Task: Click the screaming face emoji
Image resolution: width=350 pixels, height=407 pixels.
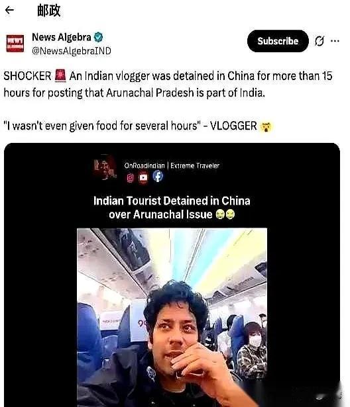Action: pyautogui.click(x=266, y=126)
